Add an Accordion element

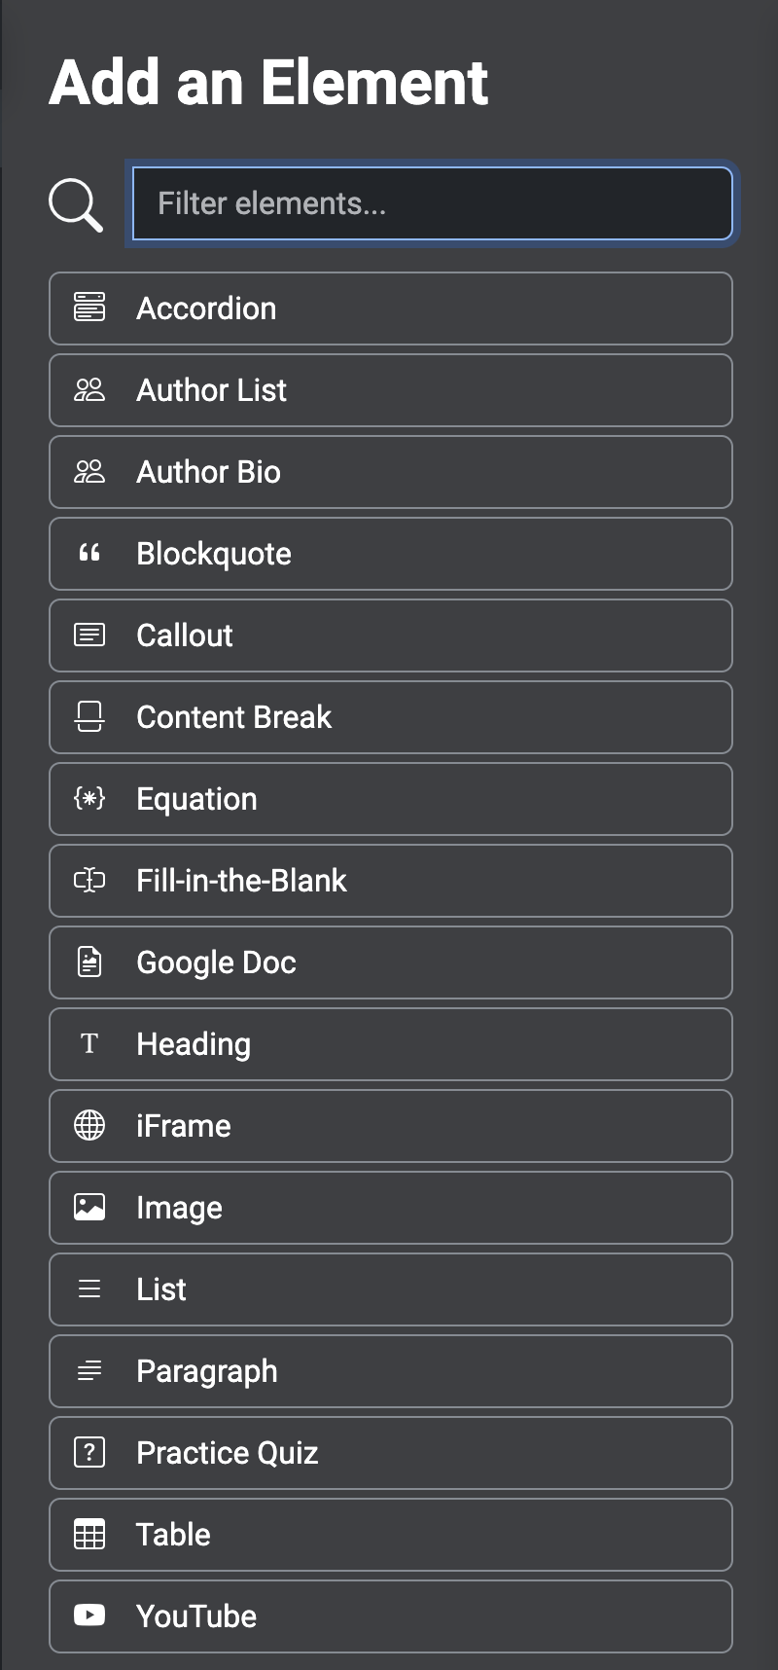(x=390, y=309)
